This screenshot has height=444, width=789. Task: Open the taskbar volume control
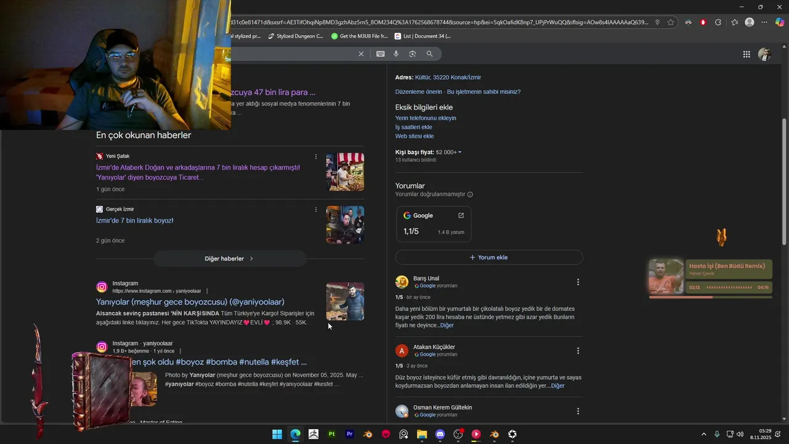point(740,434)
